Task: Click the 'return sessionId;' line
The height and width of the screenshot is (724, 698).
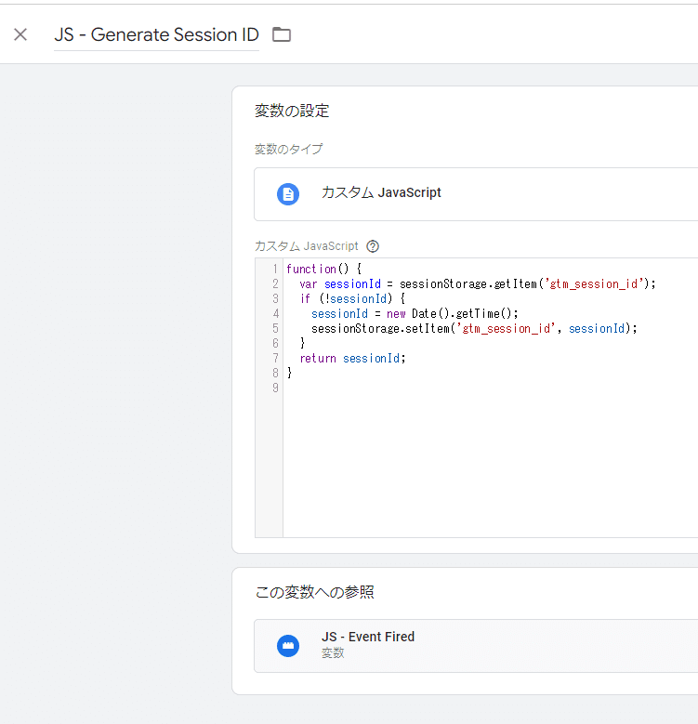Action: tap(352, 359)
